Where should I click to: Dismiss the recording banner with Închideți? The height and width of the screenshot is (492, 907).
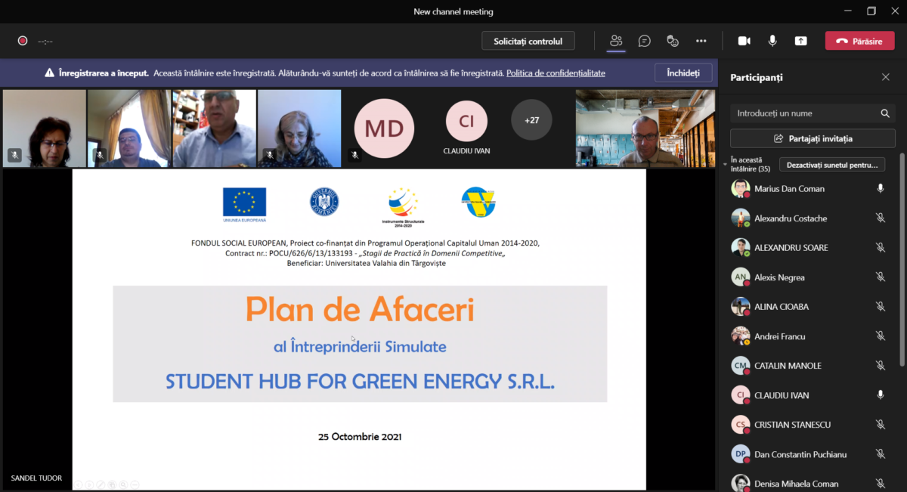coord(683,73)
